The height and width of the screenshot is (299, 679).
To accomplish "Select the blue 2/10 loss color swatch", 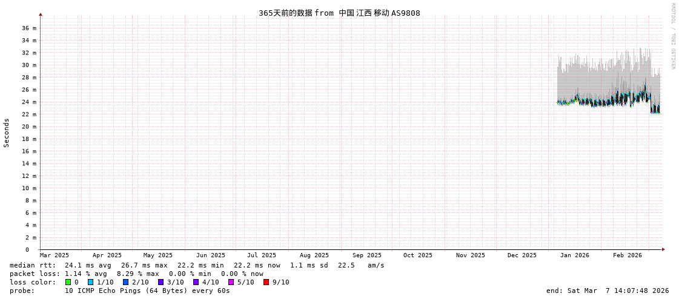I will [x=125, y=282].
